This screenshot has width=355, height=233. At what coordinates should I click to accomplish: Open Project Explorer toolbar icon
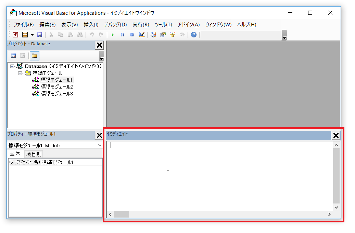153,35
